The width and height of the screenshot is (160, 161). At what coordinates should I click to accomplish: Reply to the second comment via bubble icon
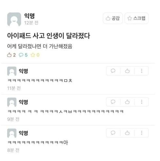click(113, 102)
